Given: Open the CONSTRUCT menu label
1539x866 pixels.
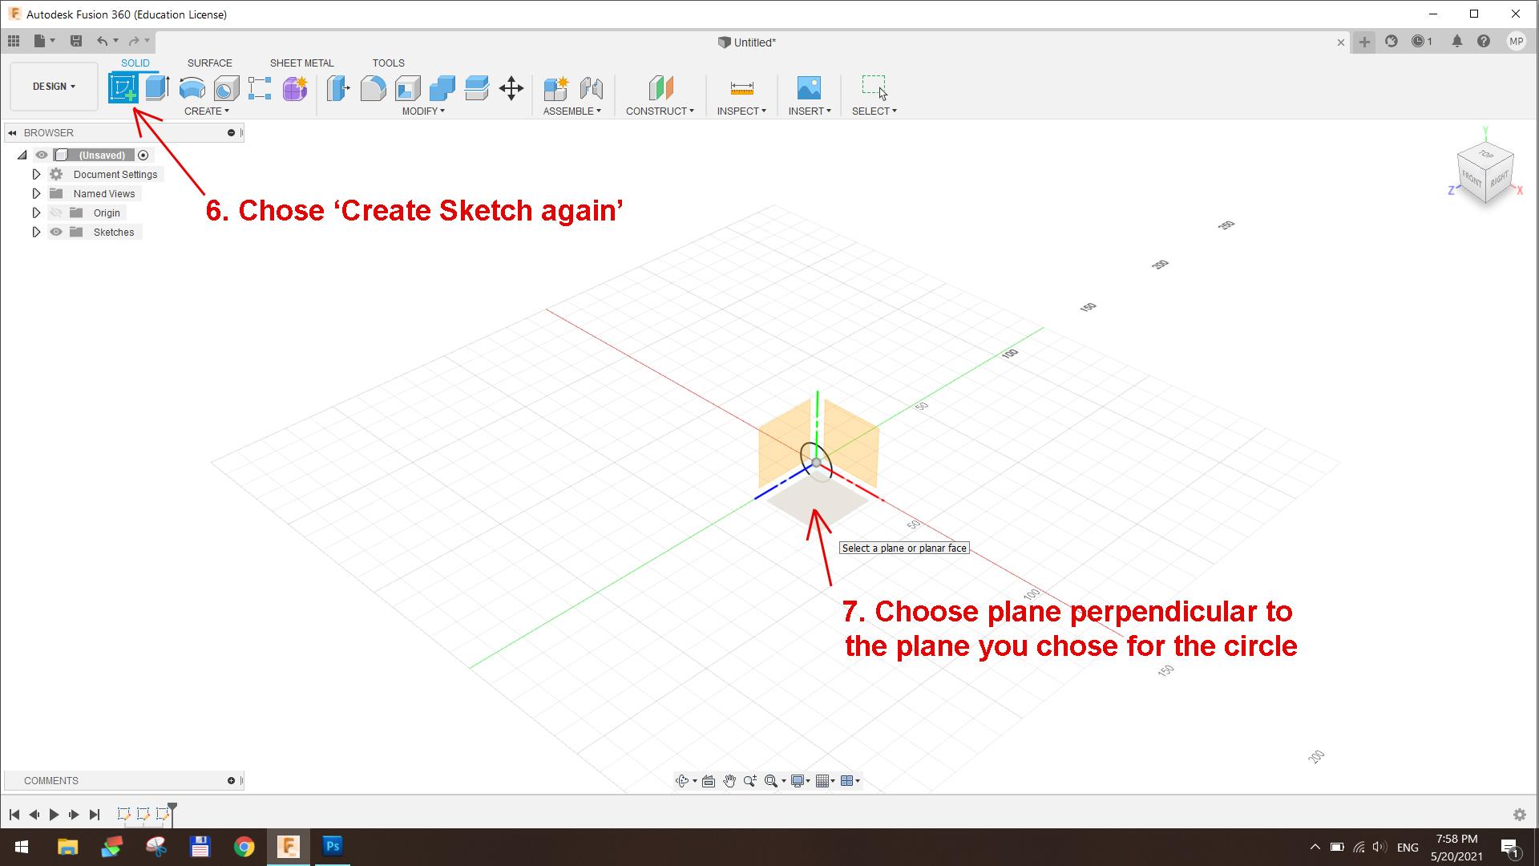Looking at the screenshot, I should (x=659, y=111).
